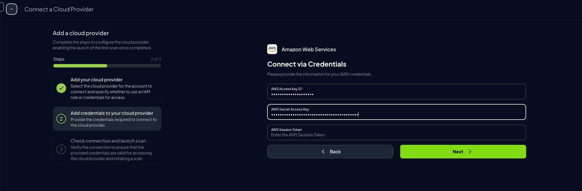Select the AWS Secret Access Key field

(x=397, y=112)
